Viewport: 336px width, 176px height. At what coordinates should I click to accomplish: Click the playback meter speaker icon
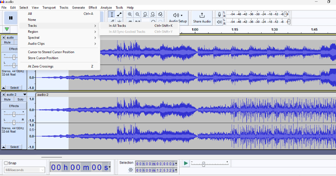[219, 22]
